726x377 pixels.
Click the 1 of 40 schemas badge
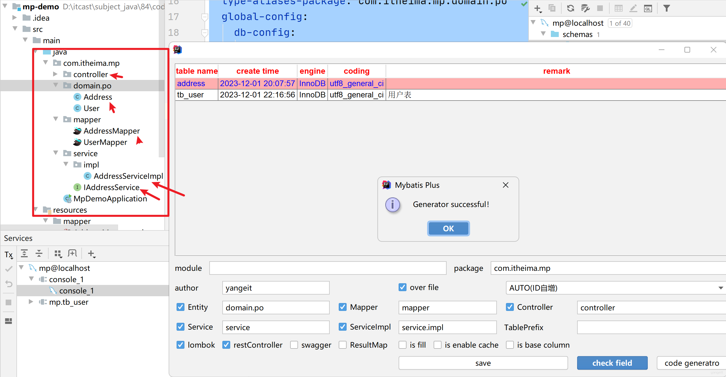[x=620, y=23]
